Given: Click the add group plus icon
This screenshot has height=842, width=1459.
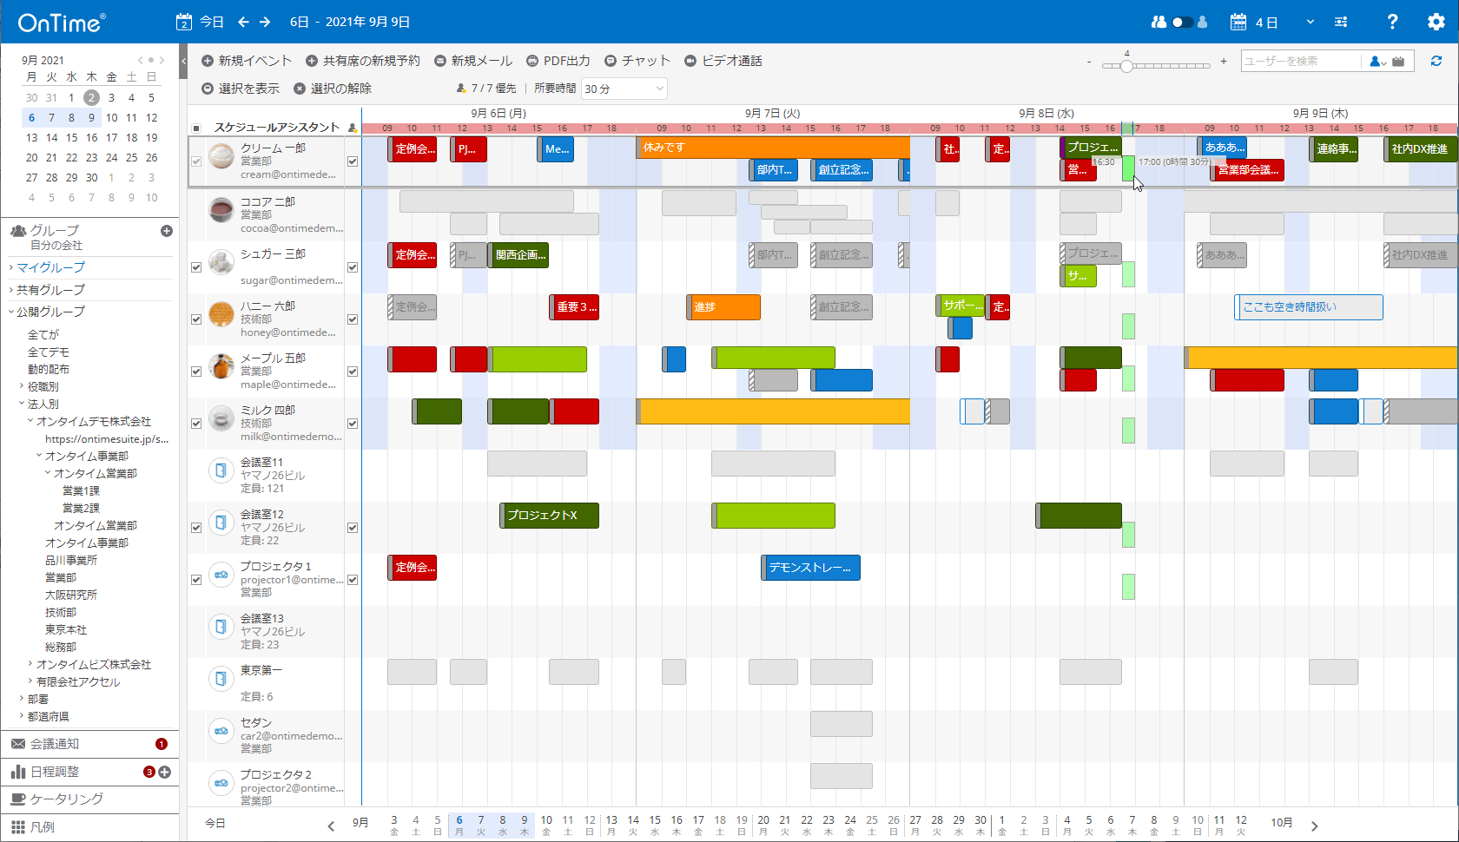Looking at the screenshot, I should (167, 231).
